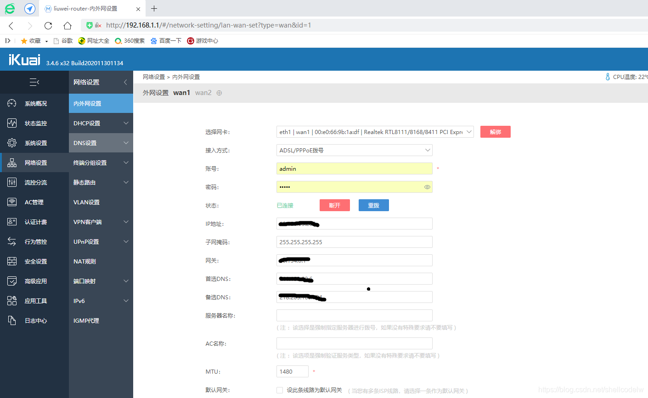Collapse the sidebar with the hamburger icon
648x398 pixels.
[x=34, y=82]
